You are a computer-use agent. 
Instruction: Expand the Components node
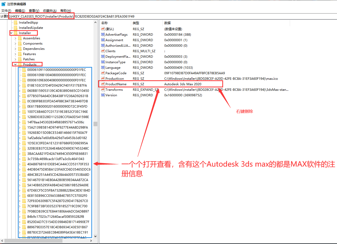point(15,43)
